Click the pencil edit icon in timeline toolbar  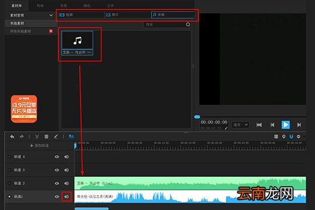tap(56, 136)
